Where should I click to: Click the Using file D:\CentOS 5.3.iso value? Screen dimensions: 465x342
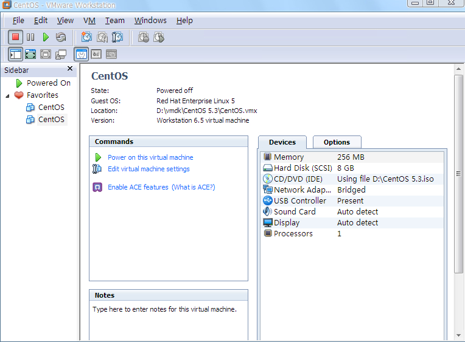[385, 179]
